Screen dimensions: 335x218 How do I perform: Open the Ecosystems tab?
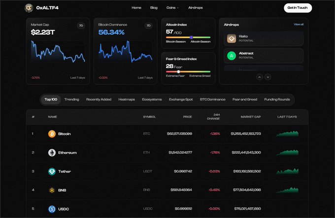[152, 99]
